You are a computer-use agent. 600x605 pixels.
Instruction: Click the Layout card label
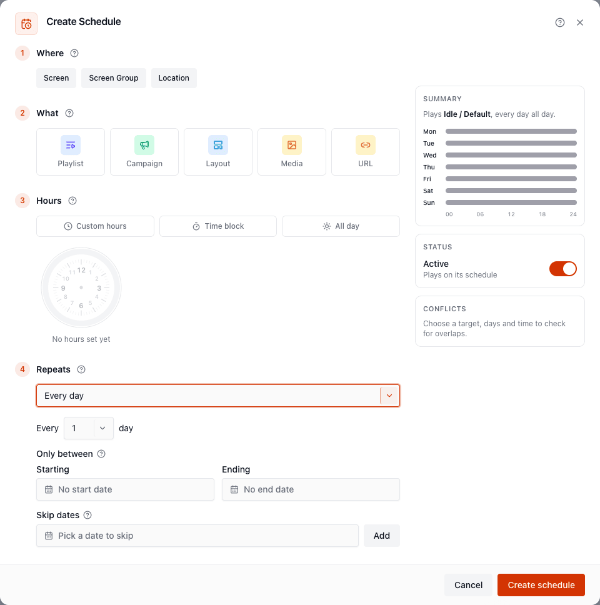(x=218, y=164)
